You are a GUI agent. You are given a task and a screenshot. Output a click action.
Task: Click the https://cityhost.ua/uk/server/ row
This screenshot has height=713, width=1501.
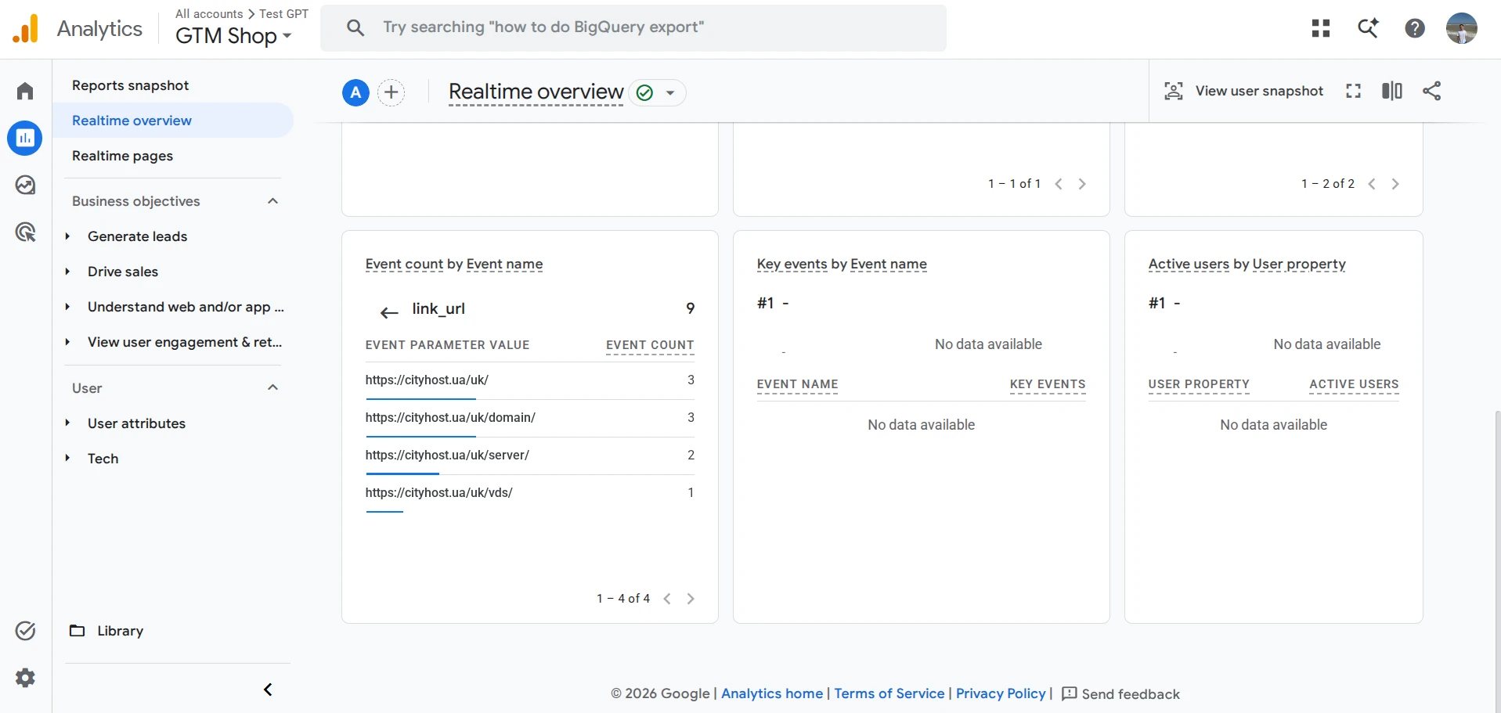click(x=530, y=456)
